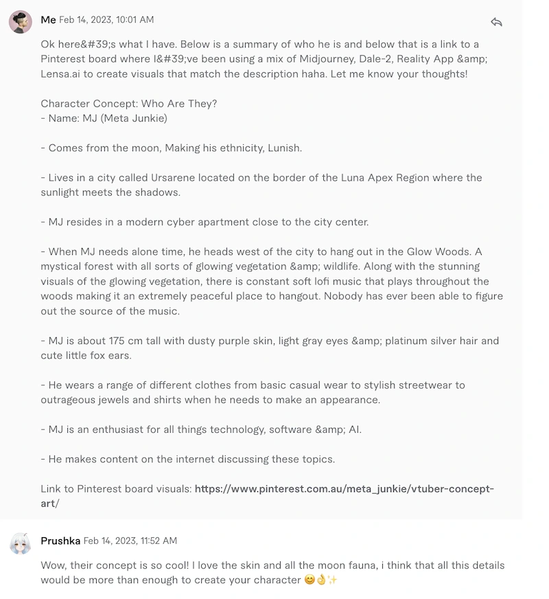Click the sender name 'Me'
This screenshot has height=599, width=549.
click(x=48, y=20)
